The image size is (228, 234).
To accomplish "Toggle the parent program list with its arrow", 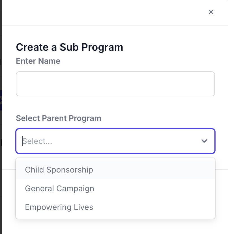I will coord(204,141).
